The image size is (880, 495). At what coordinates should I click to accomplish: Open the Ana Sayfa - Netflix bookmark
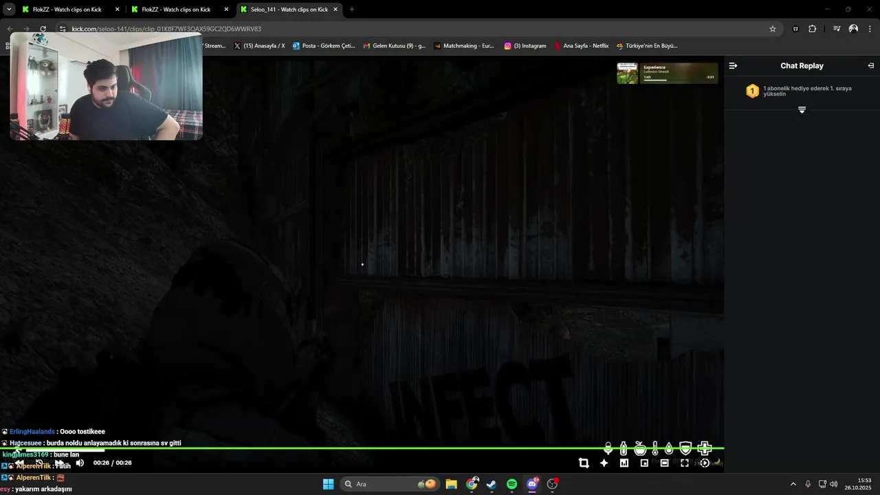coord(581,46)
